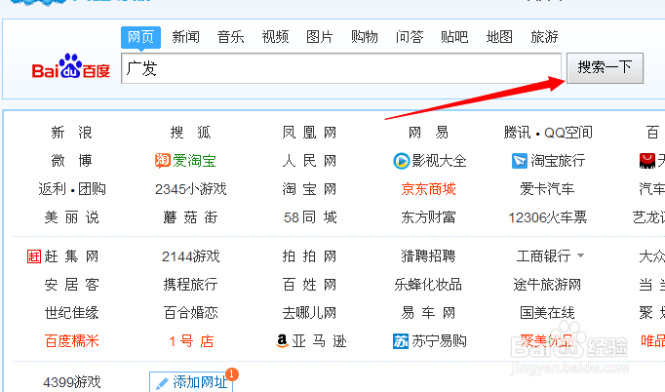Open the 途牛旅游网 link

(547, 285)
